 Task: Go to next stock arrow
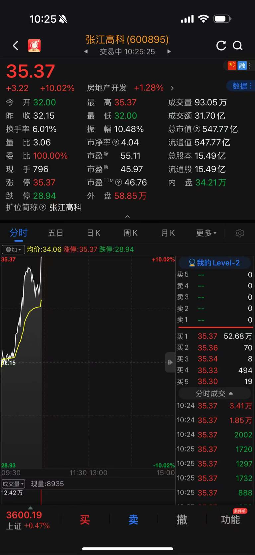coord(169,52)
